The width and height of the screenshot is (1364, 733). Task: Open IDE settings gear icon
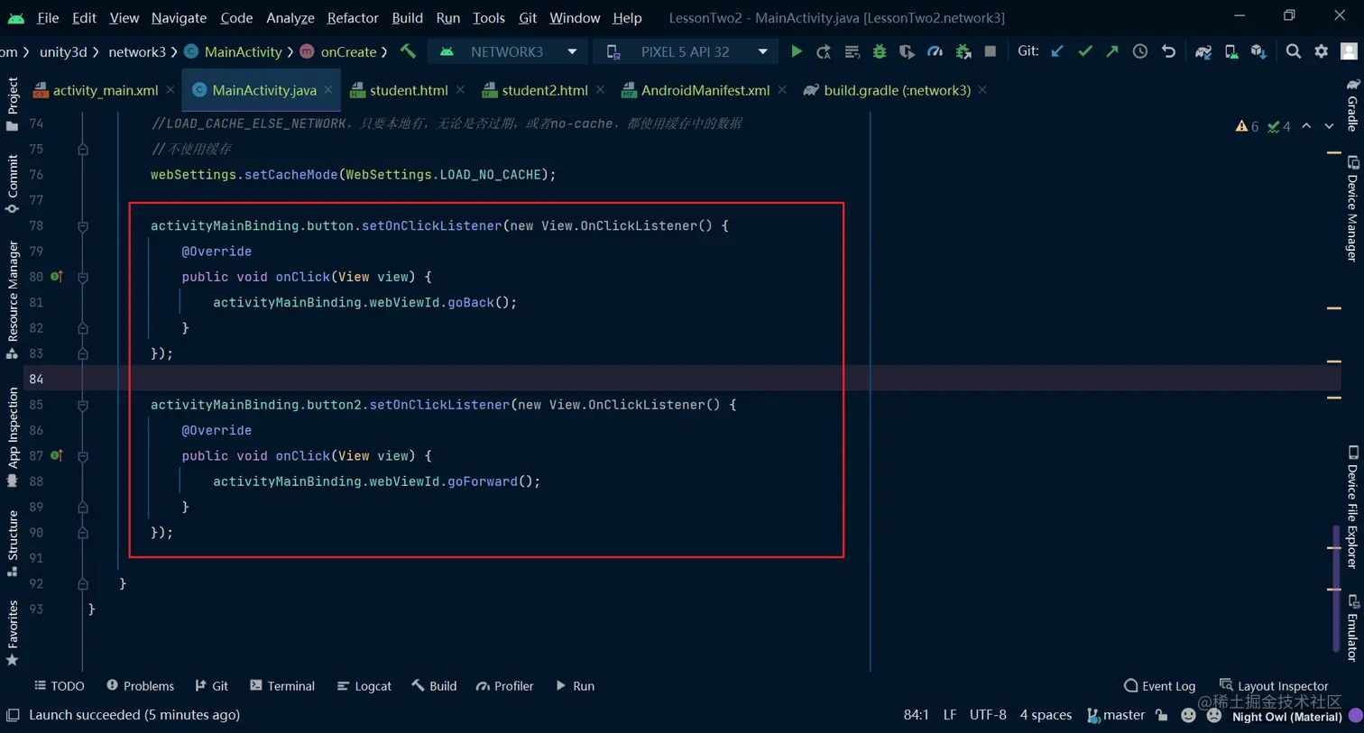pyautogui.click(x=1322, y=51)
